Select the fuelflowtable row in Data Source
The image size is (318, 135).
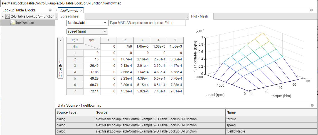tap(186, 131)
